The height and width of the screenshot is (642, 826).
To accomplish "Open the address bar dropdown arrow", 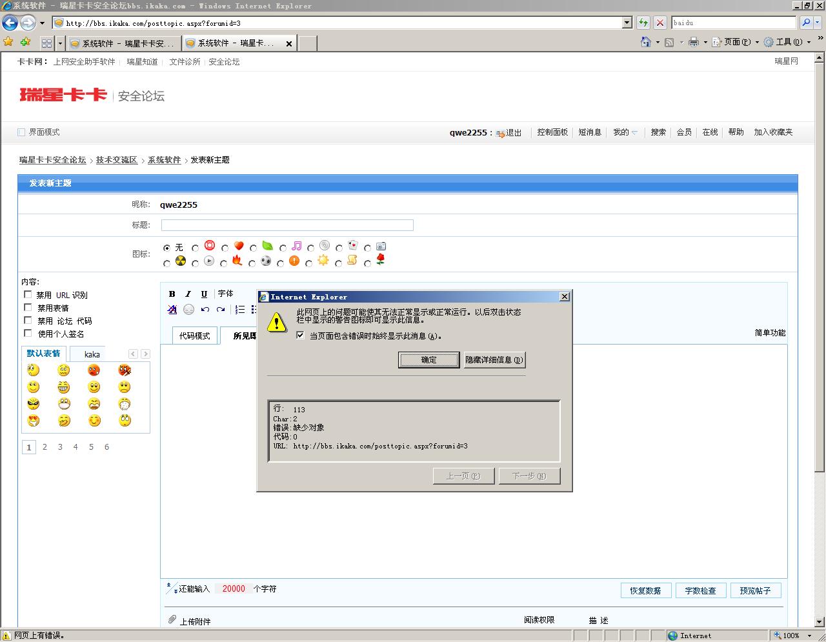I will click(627, 23).
